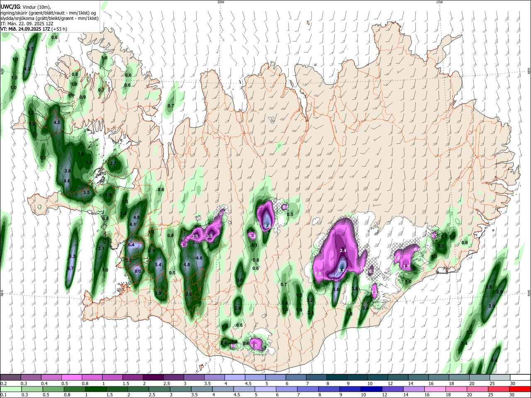Click the precipitation value 4.0 on the map
This screenshot has height=398, width=531.
click(136, 217)
